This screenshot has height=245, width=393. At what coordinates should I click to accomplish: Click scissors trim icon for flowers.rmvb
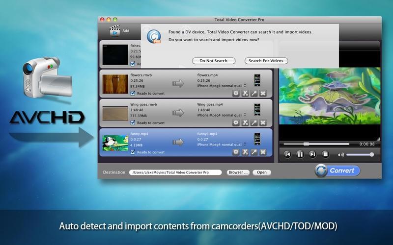[245, 93]
